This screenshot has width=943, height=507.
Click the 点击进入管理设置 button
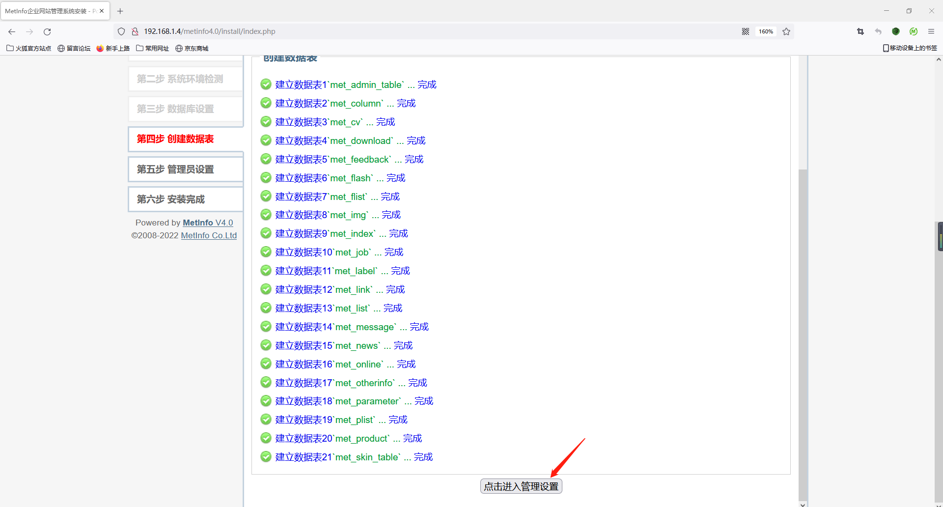521,486
